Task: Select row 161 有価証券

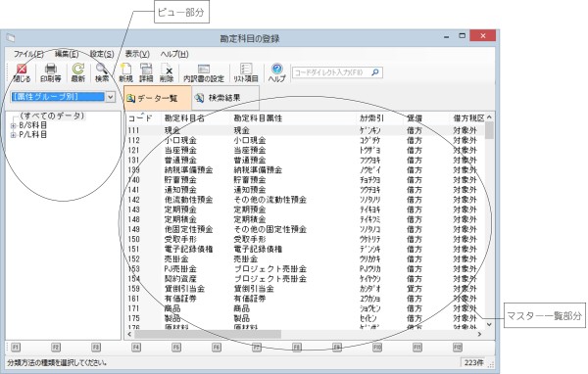Action: point(305,299)
